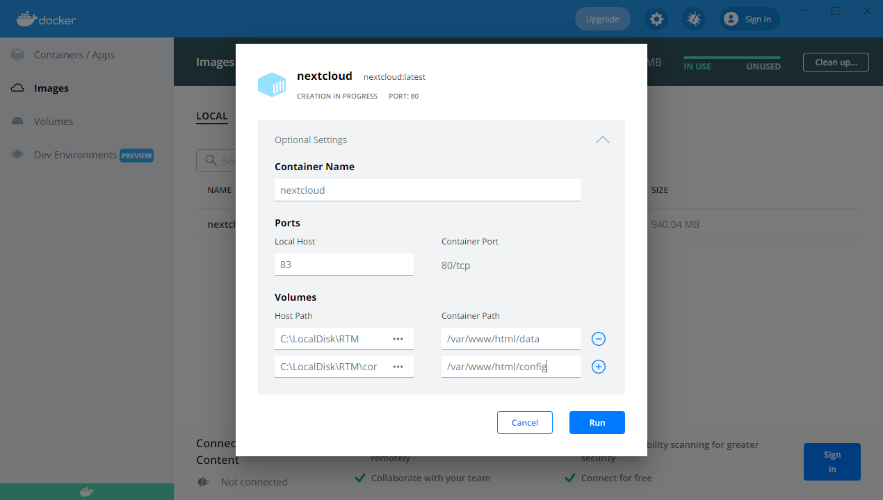Click the C:\LocalDisk\RTM\cor host path field

(x=344, y=367)
